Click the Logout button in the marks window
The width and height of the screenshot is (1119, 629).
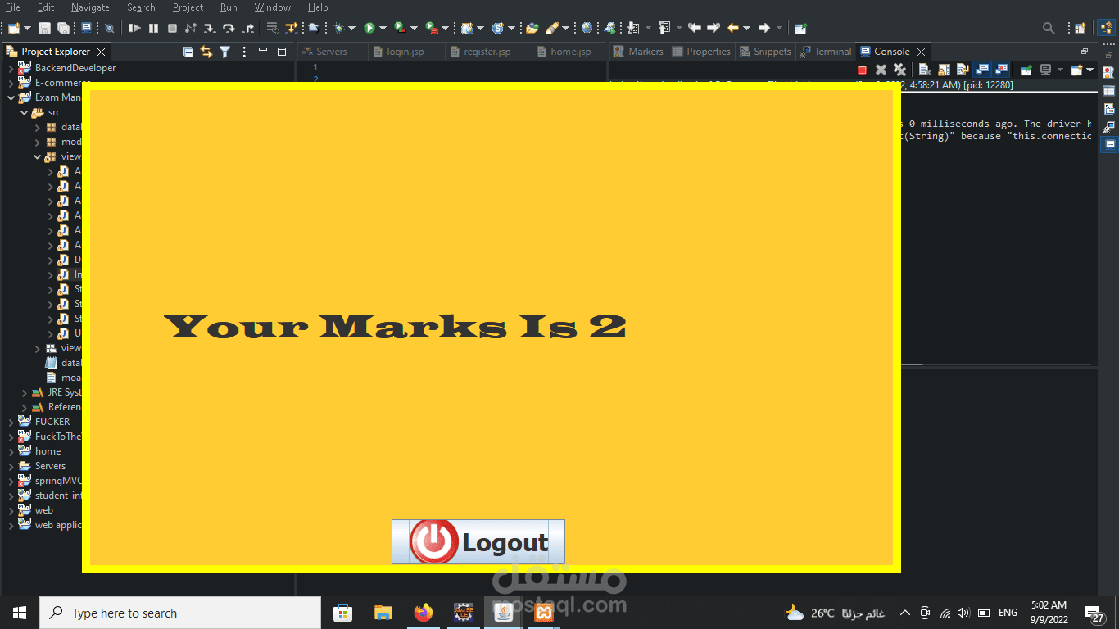coord(478,542)
